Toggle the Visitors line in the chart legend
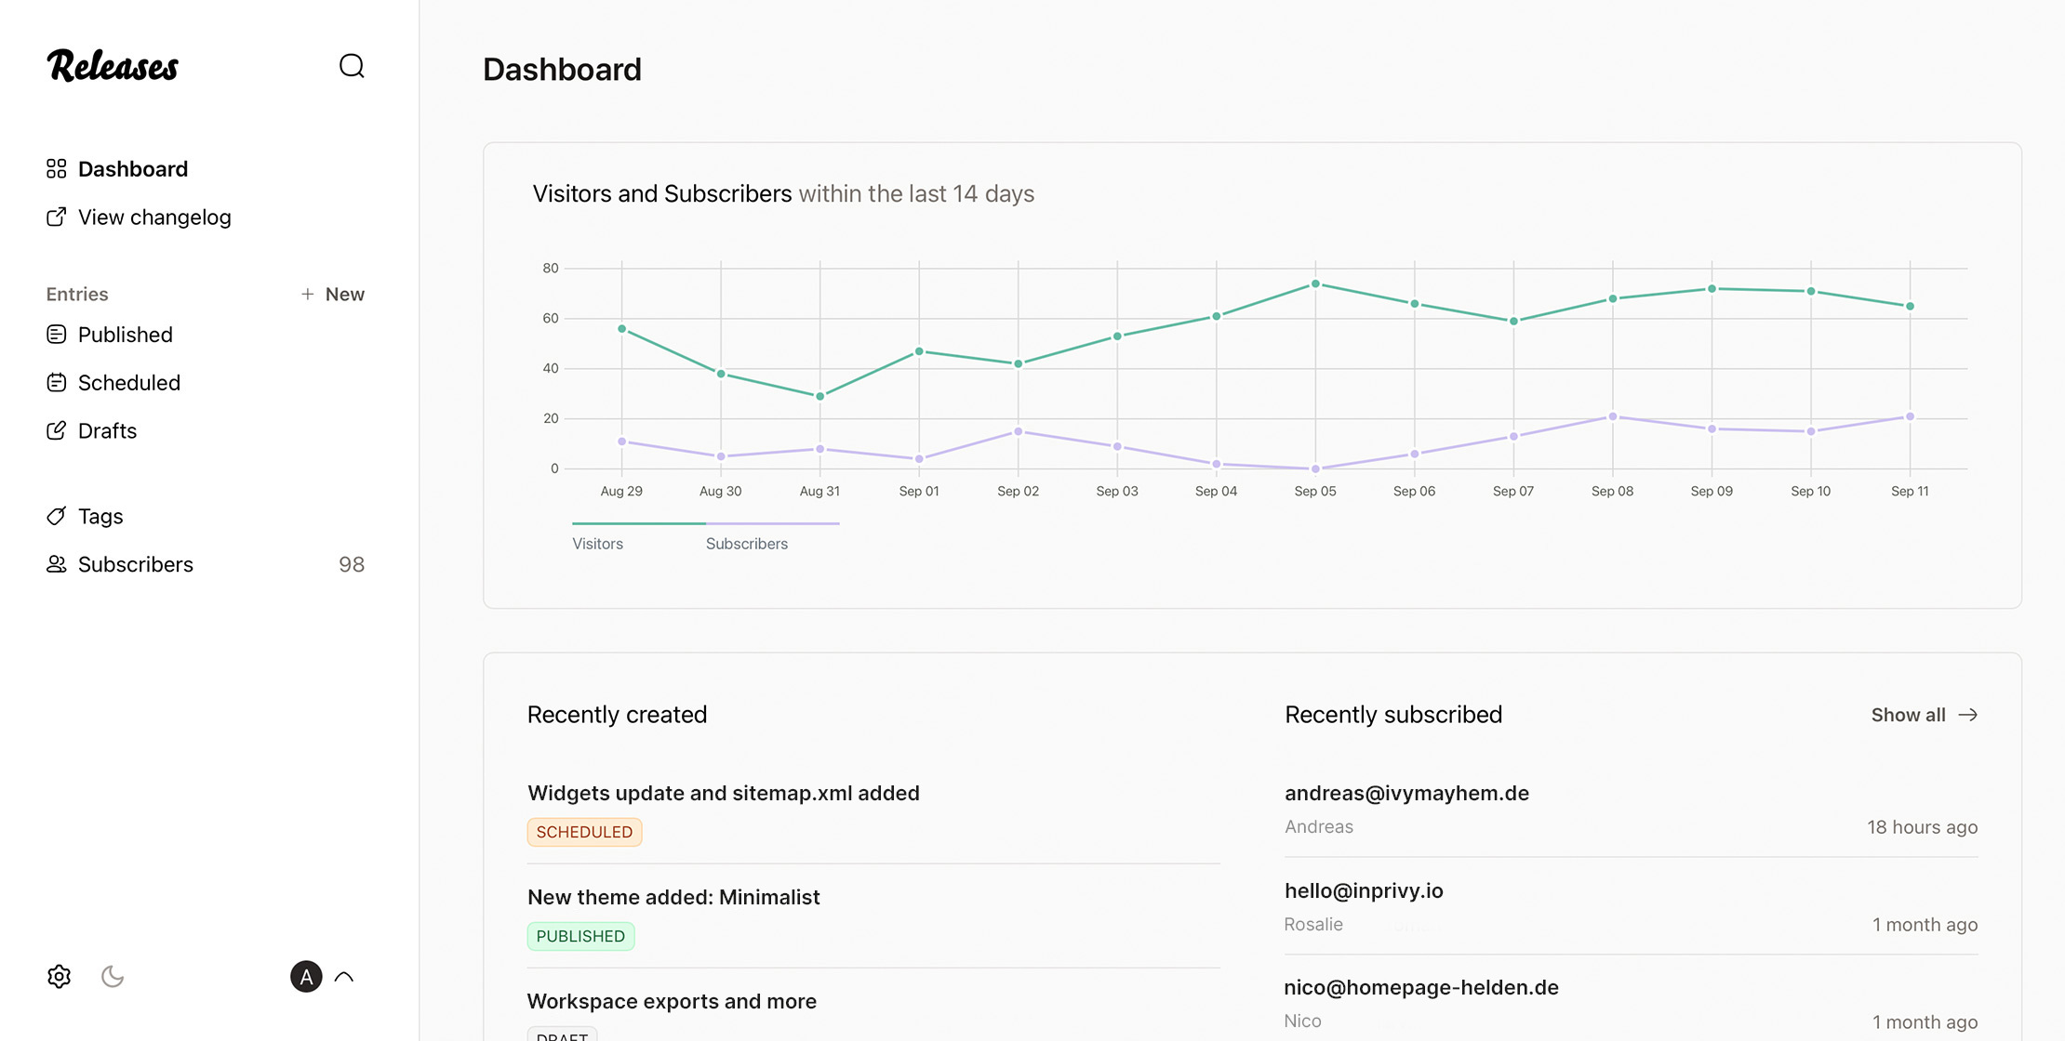This screenshot has width=2065, height=1041. (597, 543)
